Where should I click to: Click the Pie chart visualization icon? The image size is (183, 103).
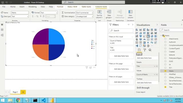click(148, 36)
